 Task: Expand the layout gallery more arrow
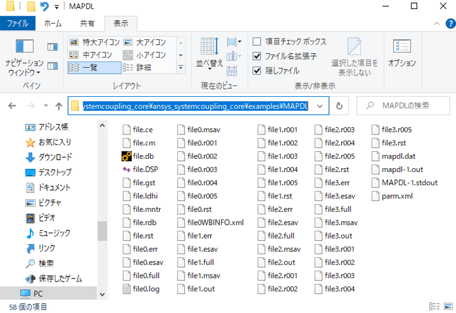point(180,68)
